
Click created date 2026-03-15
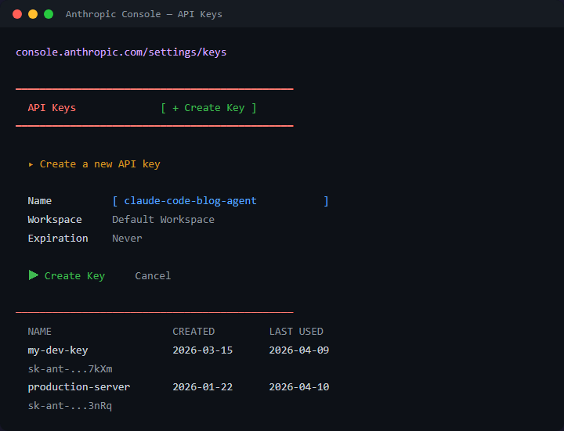pos(203,350)
